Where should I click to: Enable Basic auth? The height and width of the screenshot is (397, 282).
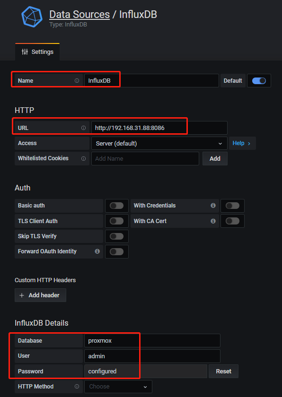pos(116,206)
